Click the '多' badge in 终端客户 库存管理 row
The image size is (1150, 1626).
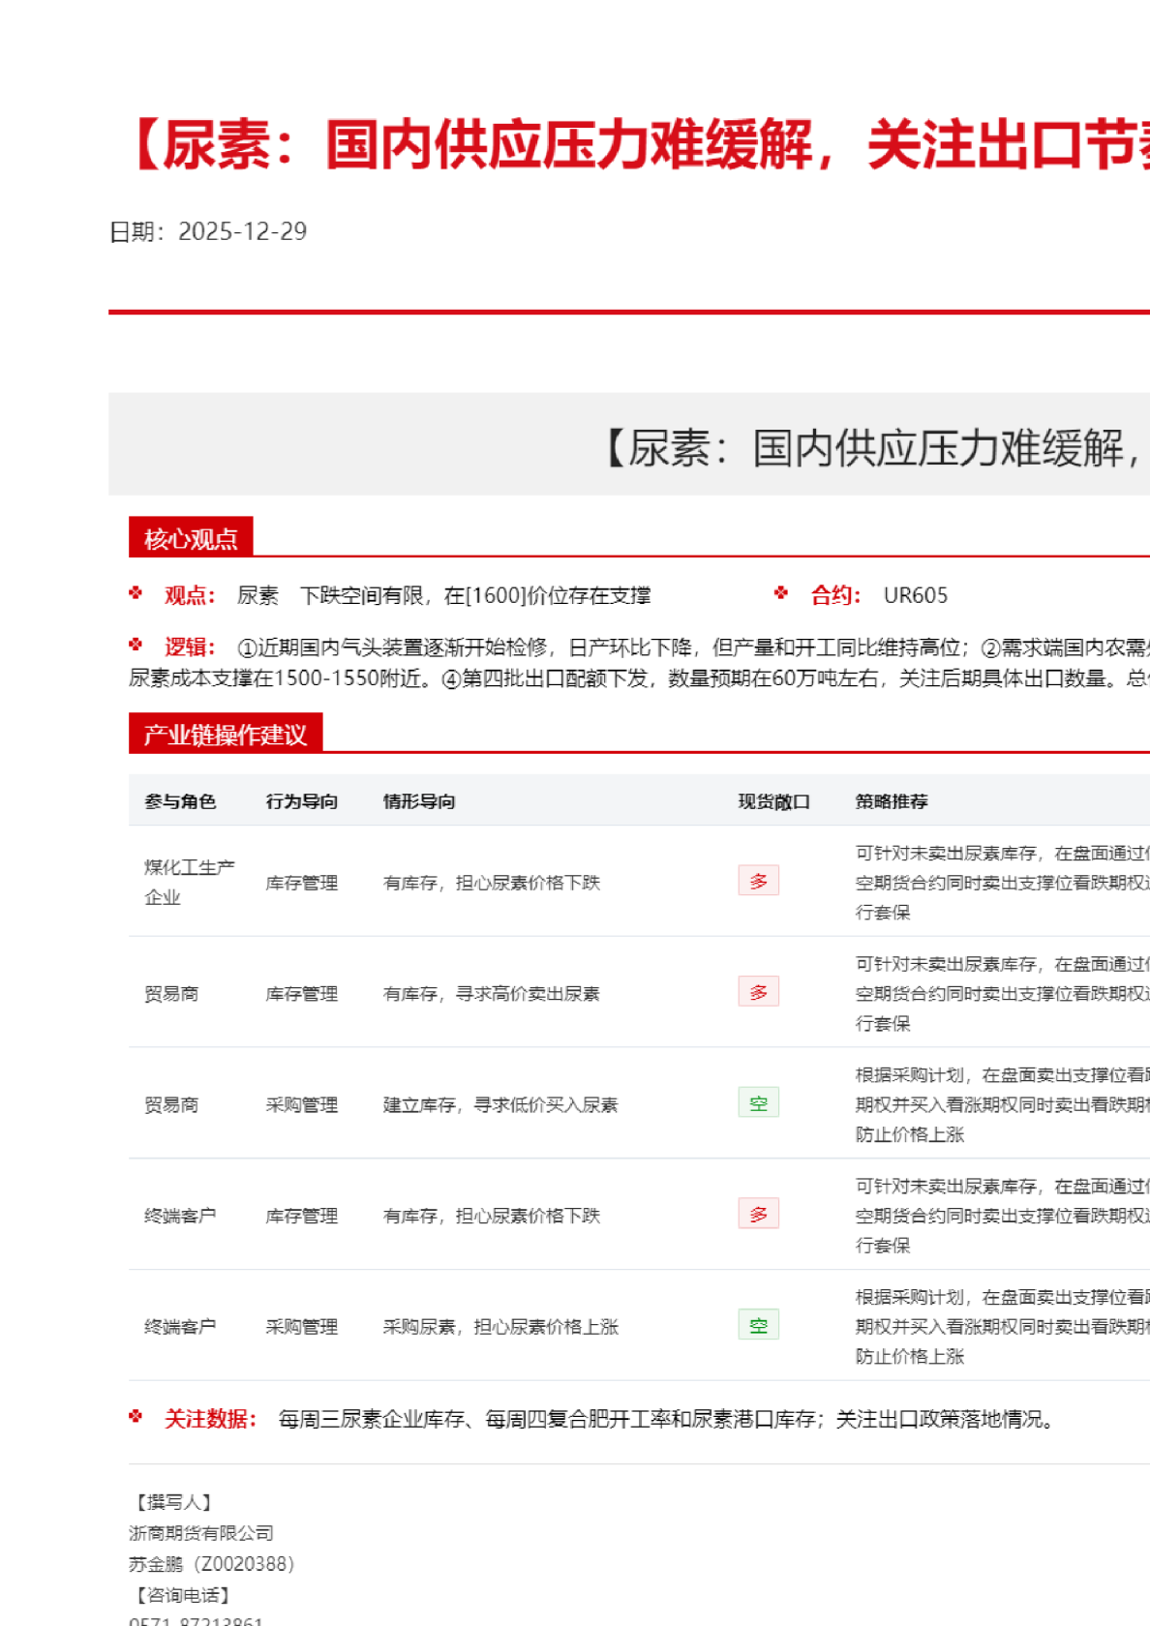758,1214
